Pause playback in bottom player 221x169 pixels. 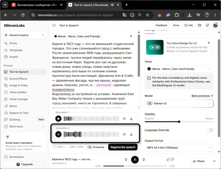point(135,159)
